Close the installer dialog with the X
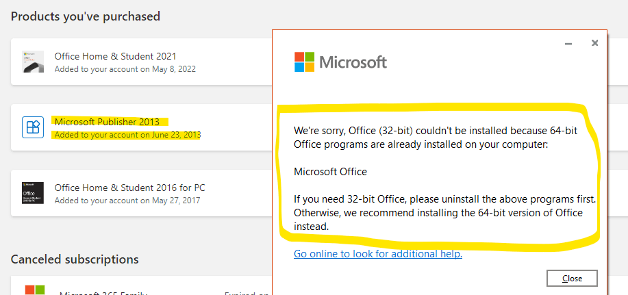The height and width of the screenshot is (295, 628). [x=594, y=43]
